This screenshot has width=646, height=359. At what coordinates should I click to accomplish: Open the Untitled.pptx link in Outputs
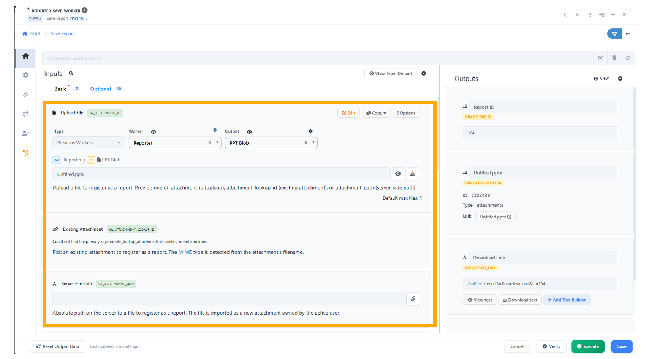tap(495, 217)
